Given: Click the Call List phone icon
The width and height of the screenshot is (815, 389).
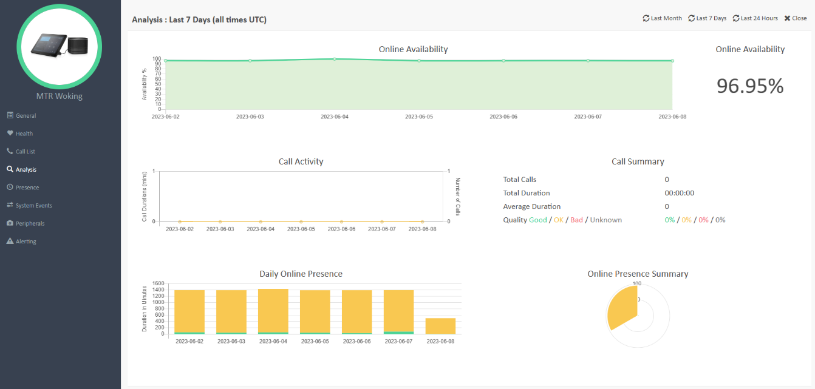Looking at the screenshot, I should [10, 151].
